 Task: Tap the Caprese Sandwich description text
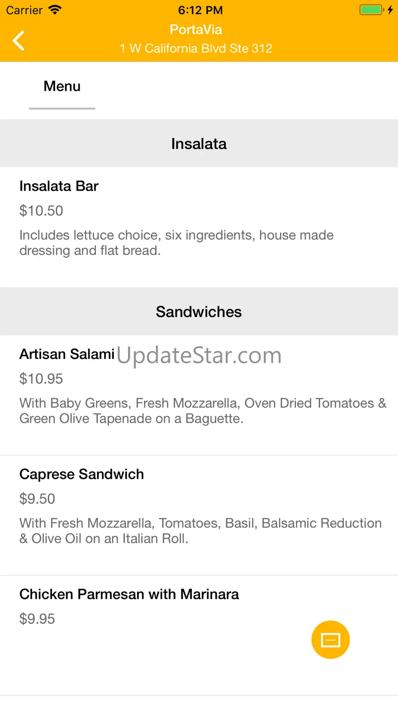pyautogui.click(x=201, y=531)
